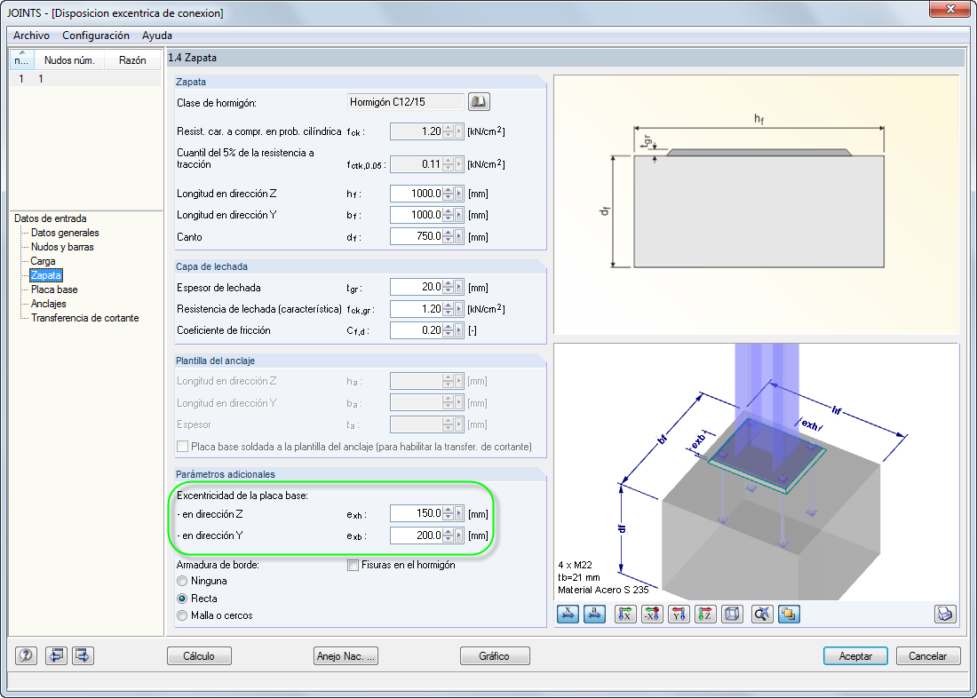Open the fck,gr arrow dropdown

click(x=459, y=309)
